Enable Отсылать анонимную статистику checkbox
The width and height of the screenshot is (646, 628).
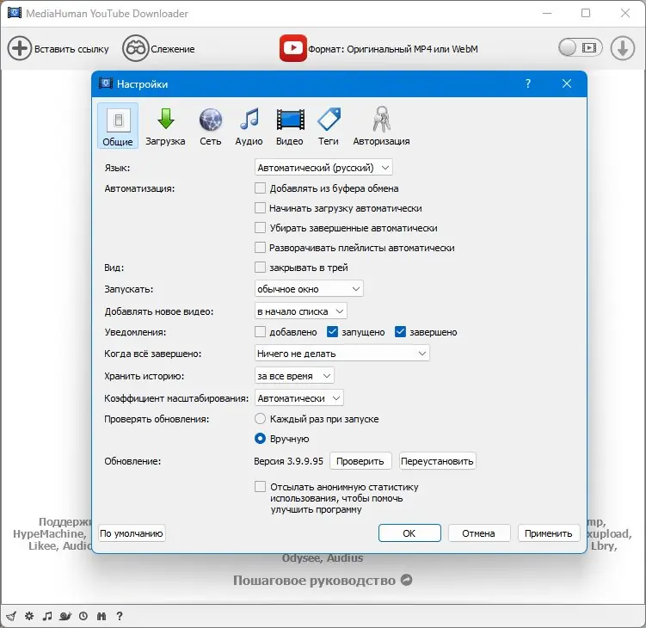point(260,487)
